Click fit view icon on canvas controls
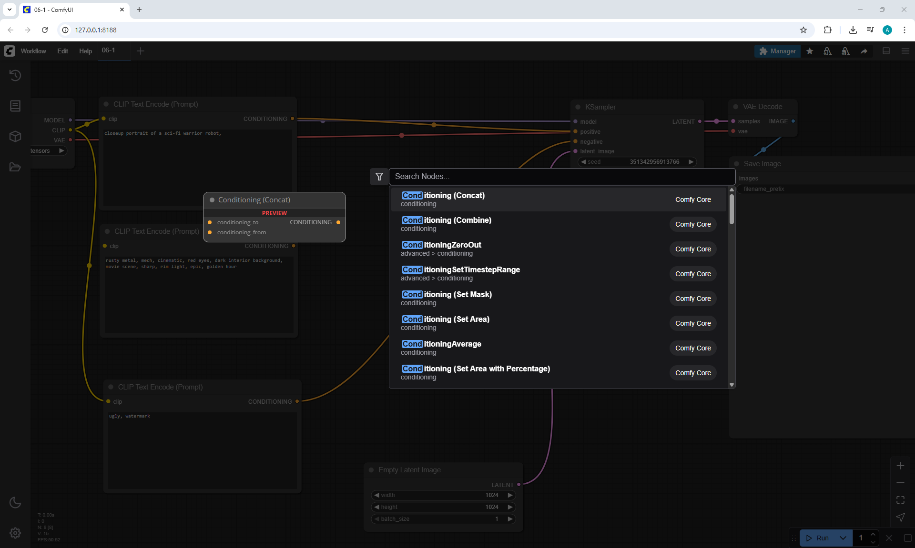Image resolution: width=915 pixels, height=548 pixels. [x=900, y=500]
